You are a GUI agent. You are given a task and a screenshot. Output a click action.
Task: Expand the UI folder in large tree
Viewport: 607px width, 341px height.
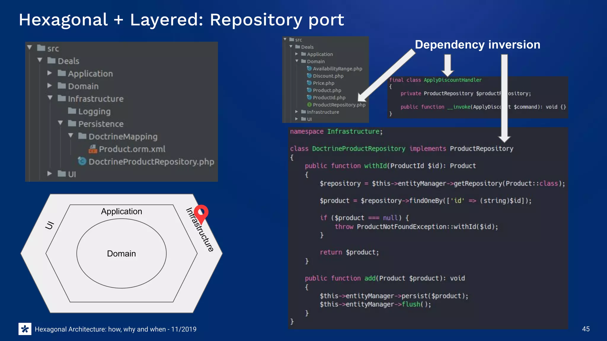50,174
